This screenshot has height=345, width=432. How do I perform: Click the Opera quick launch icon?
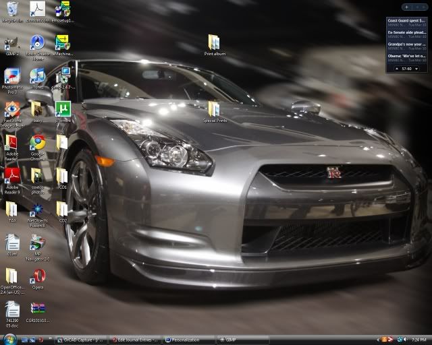tap(41, 340)
